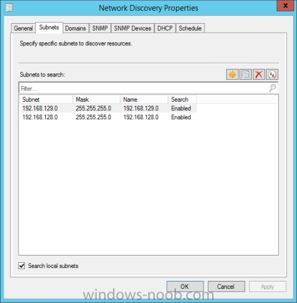Switch to the Schedule tab

click(190, 28)
